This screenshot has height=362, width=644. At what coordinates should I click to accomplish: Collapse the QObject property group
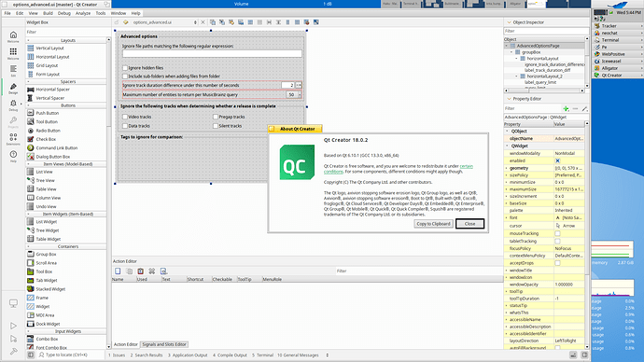[507, 131]
